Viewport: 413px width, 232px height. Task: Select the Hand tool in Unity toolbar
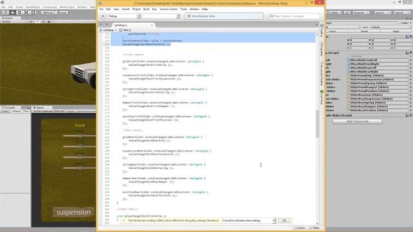coord(5,13)
